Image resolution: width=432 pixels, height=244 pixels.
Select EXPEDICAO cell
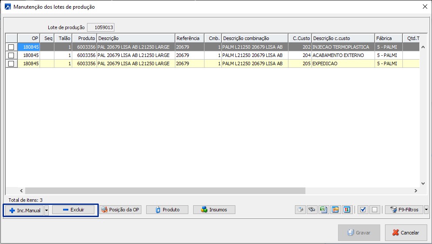[x=343, y=64]
